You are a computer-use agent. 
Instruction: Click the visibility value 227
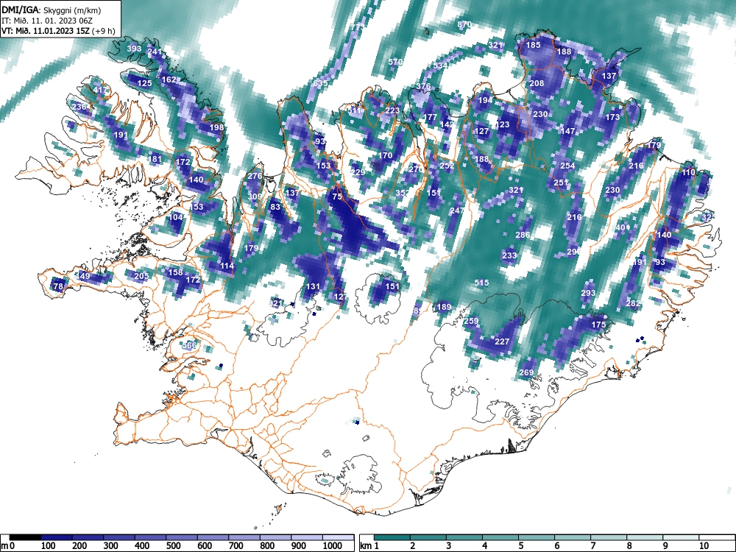(x=502, y=342)
